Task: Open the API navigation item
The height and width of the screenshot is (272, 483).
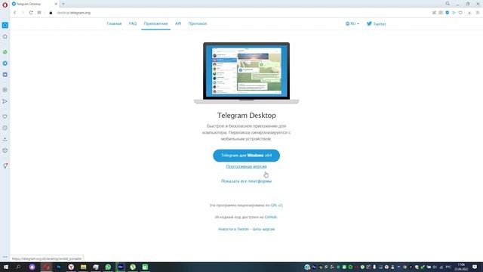Action: pyautogui.click(x=178, y=23)
